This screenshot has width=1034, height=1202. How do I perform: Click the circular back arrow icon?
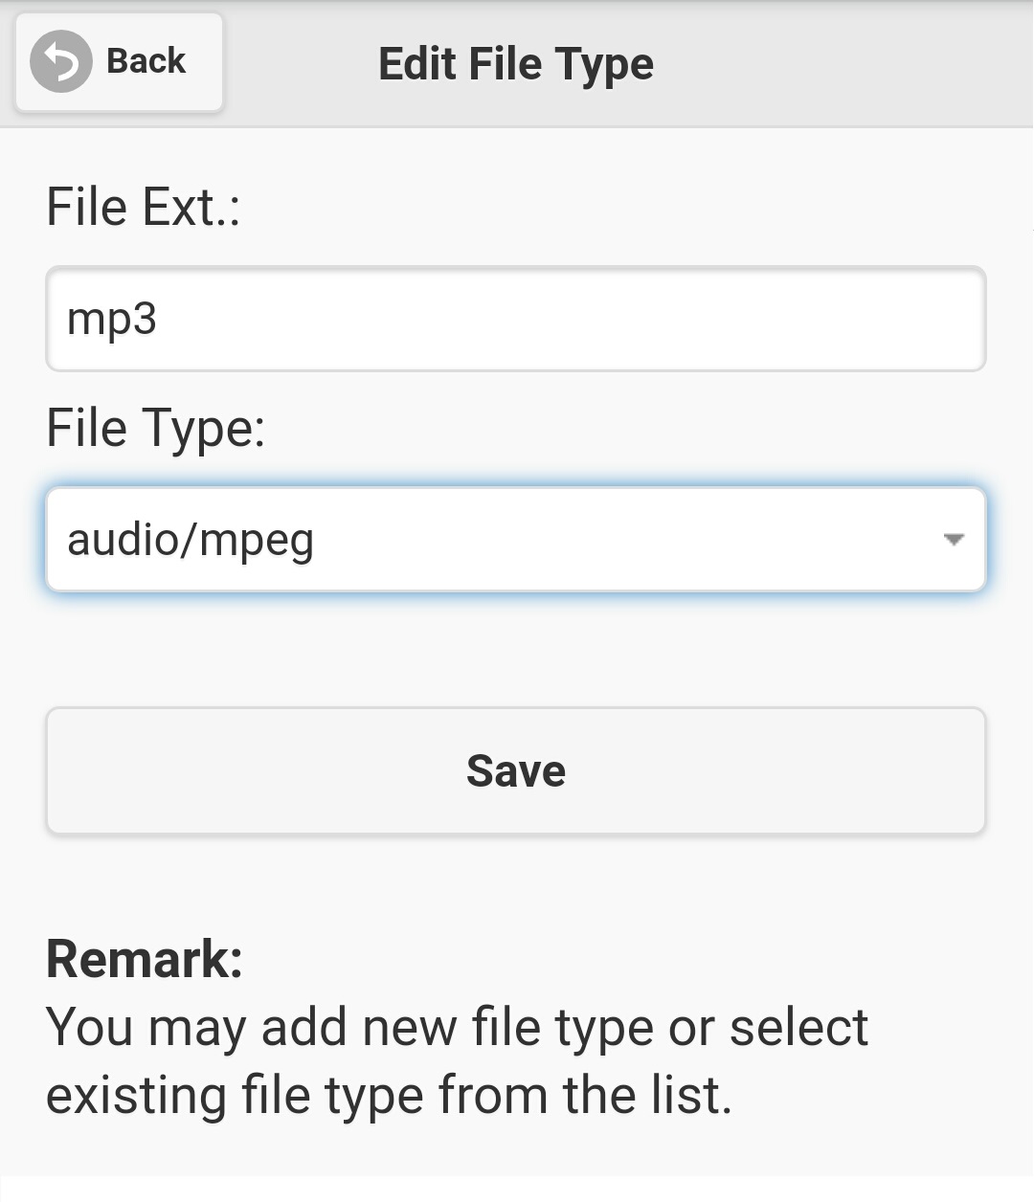pos(61,62)
